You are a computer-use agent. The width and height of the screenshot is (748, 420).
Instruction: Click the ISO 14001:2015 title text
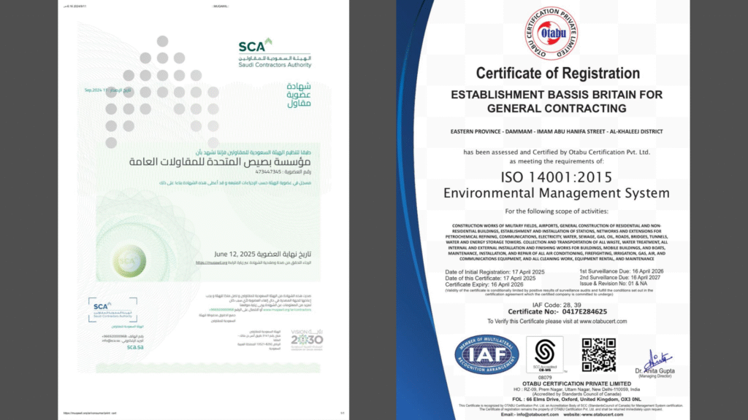point(557,176)
